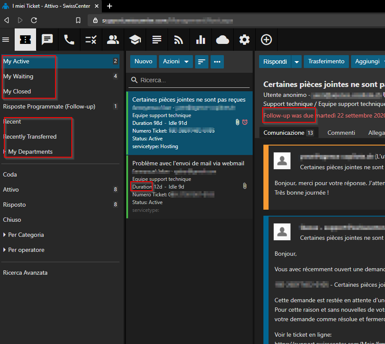Open the Settings gear icon
Screen dimensions: 385x344
tap(244, 40)
